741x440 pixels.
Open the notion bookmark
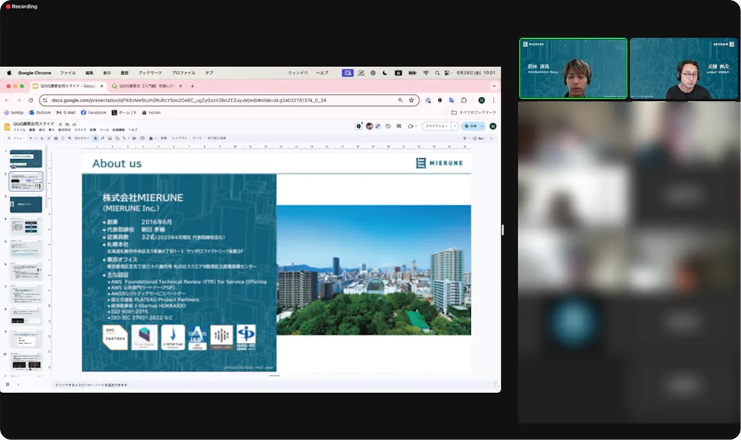point(152,112)
